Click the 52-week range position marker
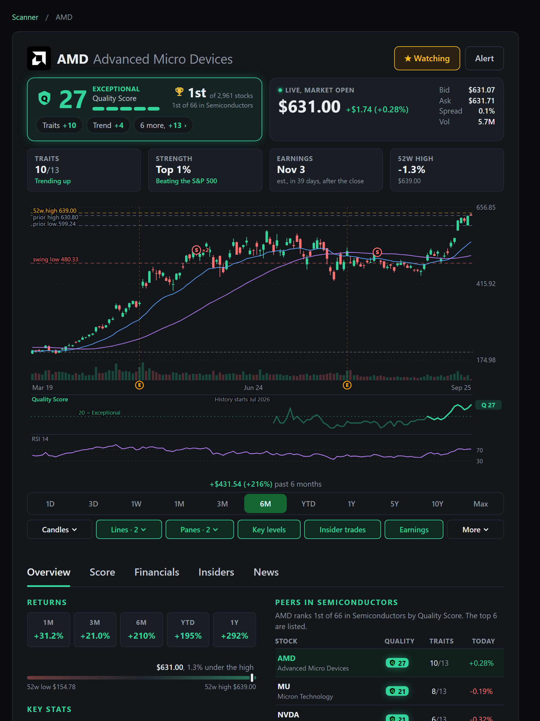This screenshot has width=540, height=721. coord(252,678)
